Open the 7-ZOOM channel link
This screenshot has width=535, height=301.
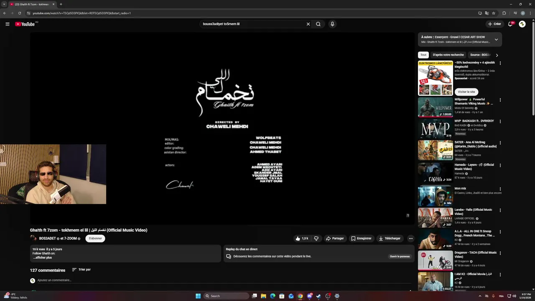click(x=70, y=238)
